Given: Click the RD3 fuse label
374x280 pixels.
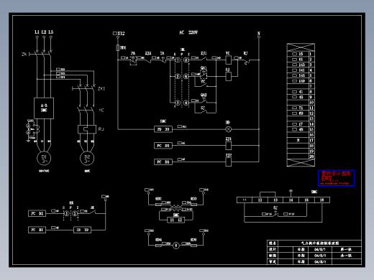Looking at the screenshot, I should (x=193, y=199).
